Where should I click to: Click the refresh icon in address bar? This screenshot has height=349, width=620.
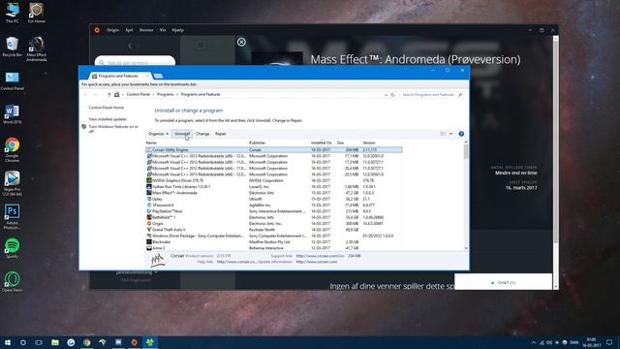pyautogui.click(x=392, y=95)
